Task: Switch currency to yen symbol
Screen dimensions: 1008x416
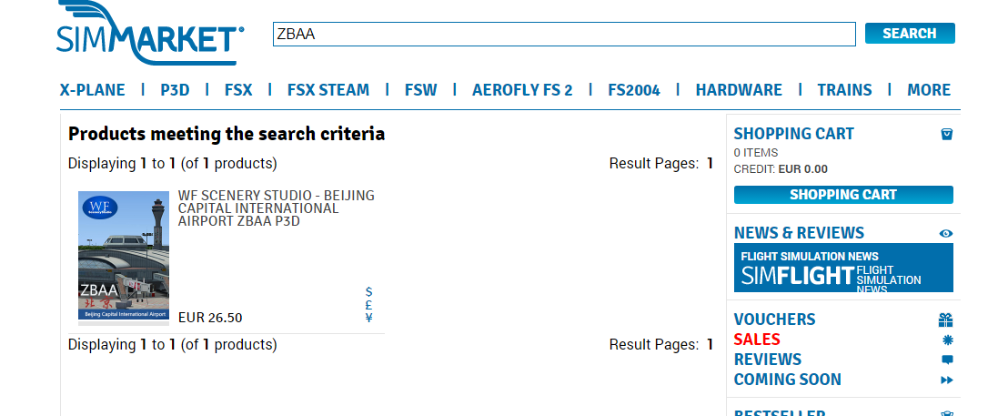Action: (368, 318)
